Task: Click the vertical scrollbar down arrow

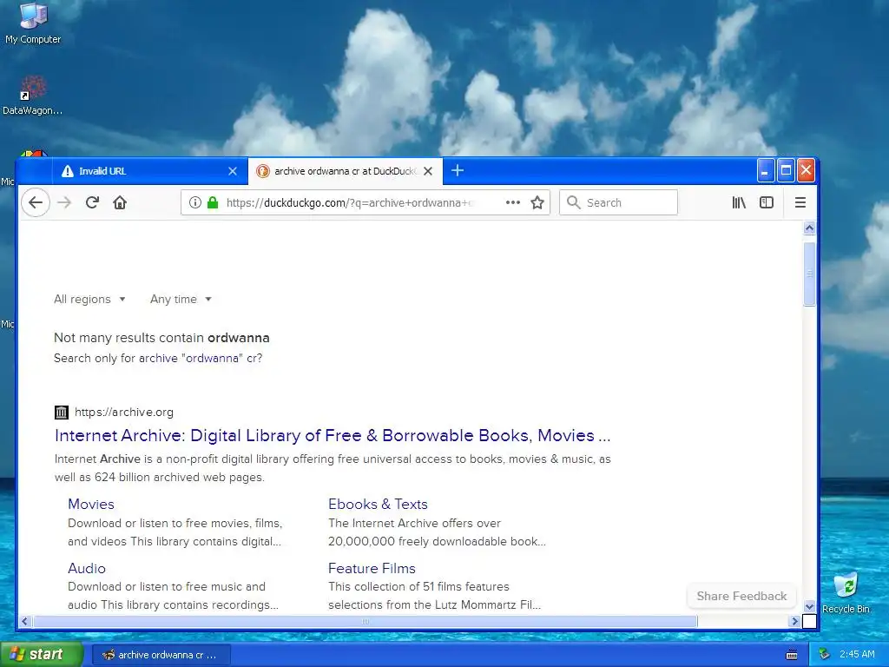Action: point(809,606)
